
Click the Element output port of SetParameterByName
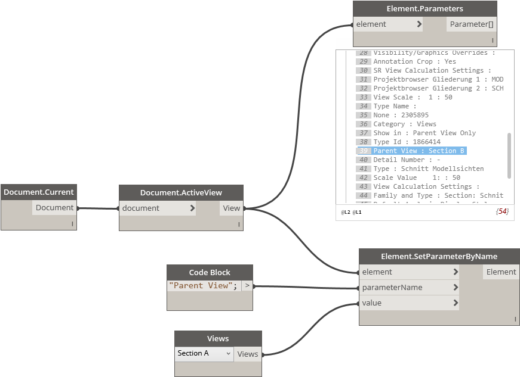(x=501, y=272)
